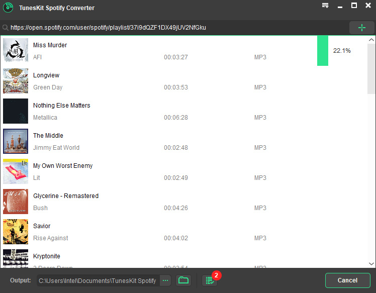Click the output path text field
The image size is (376, 293).
[x=98, y=280]
